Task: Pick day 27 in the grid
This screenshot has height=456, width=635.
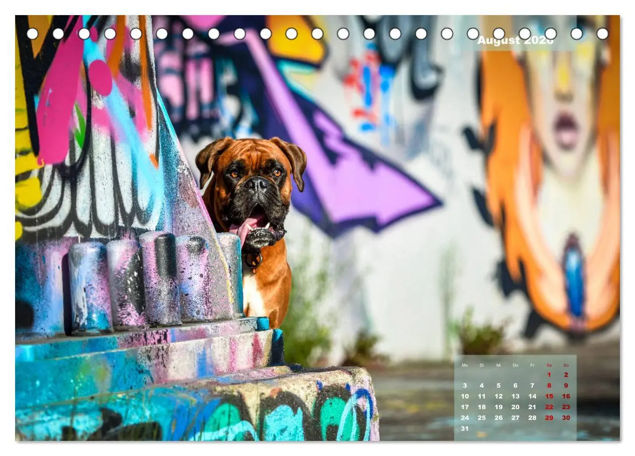Action: click(515, 418)
